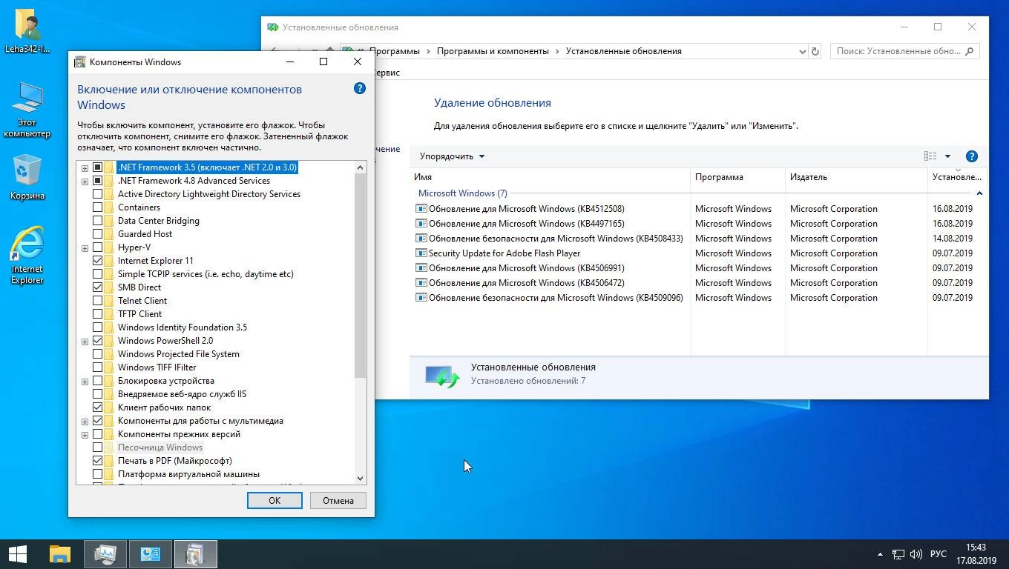Confirm with OK button

[x=275, y=501]
